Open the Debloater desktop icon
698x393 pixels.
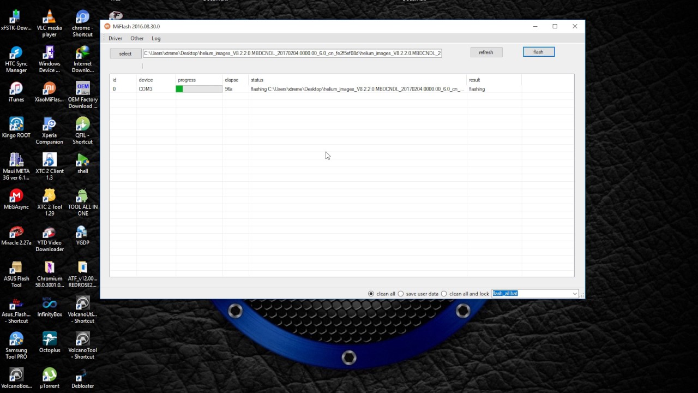83,378
